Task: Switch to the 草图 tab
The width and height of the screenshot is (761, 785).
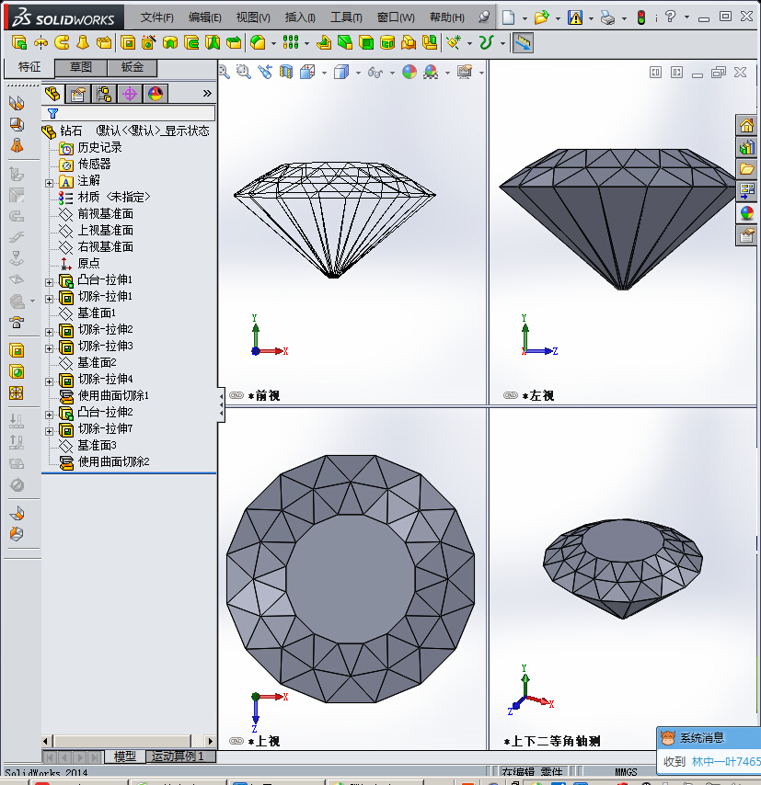Action: (x=81, y=67)
